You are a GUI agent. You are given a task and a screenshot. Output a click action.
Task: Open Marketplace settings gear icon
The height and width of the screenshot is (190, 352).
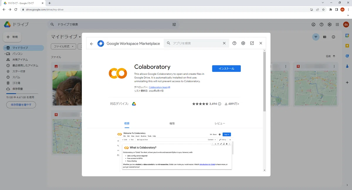pos(243,43)
